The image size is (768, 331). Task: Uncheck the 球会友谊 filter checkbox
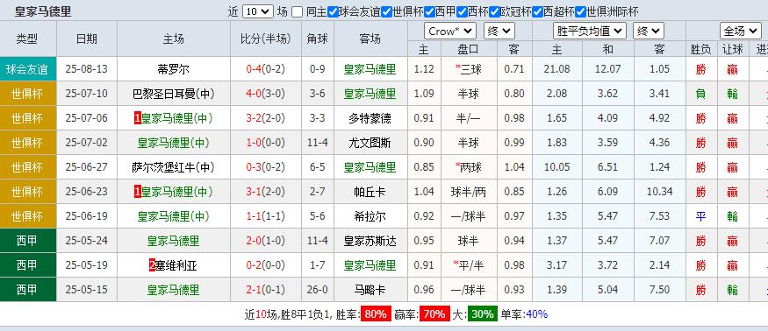coord(333,11)
